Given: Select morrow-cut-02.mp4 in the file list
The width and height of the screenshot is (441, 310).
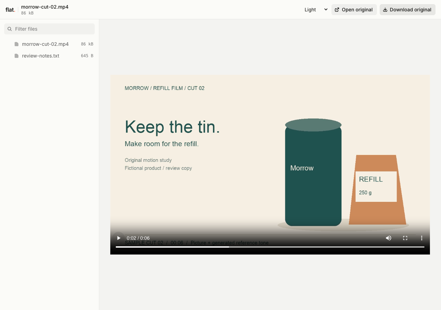Looking at the screenshot, I should [x=49, y=44].
